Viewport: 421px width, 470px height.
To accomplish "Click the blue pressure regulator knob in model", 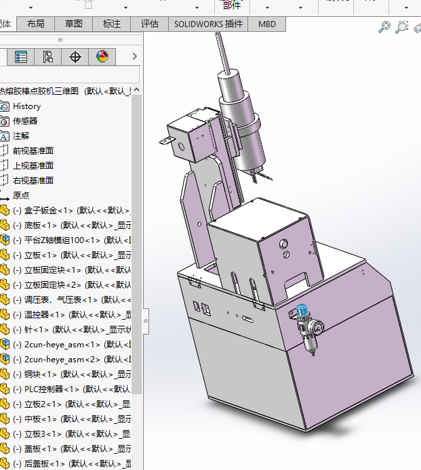I will click(x=302, y=311).
